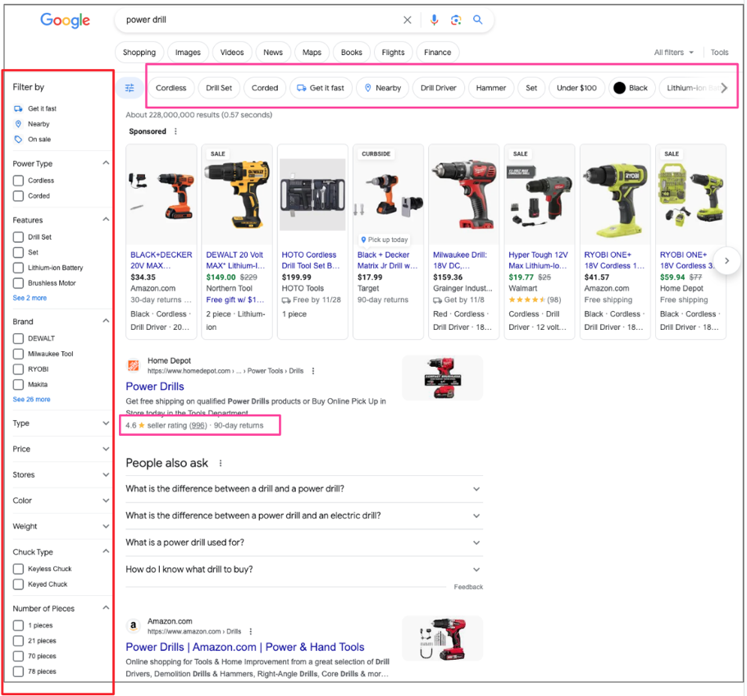
Task: Check the Brushless Motor checkbox
Action: pos(18,283)
